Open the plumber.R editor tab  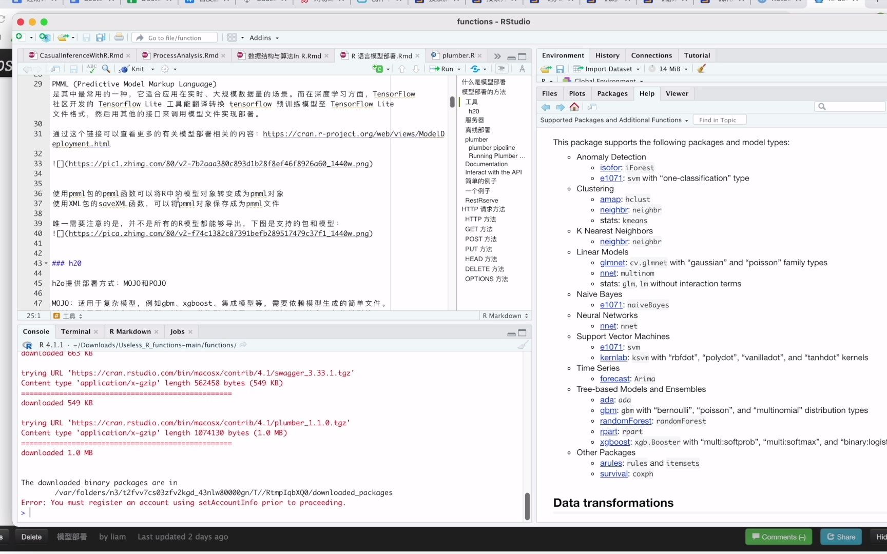(458, 55)
